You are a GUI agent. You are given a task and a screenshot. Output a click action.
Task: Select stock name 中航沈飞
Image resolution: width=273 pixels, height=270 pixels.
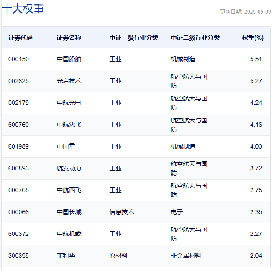coord(69,125)
